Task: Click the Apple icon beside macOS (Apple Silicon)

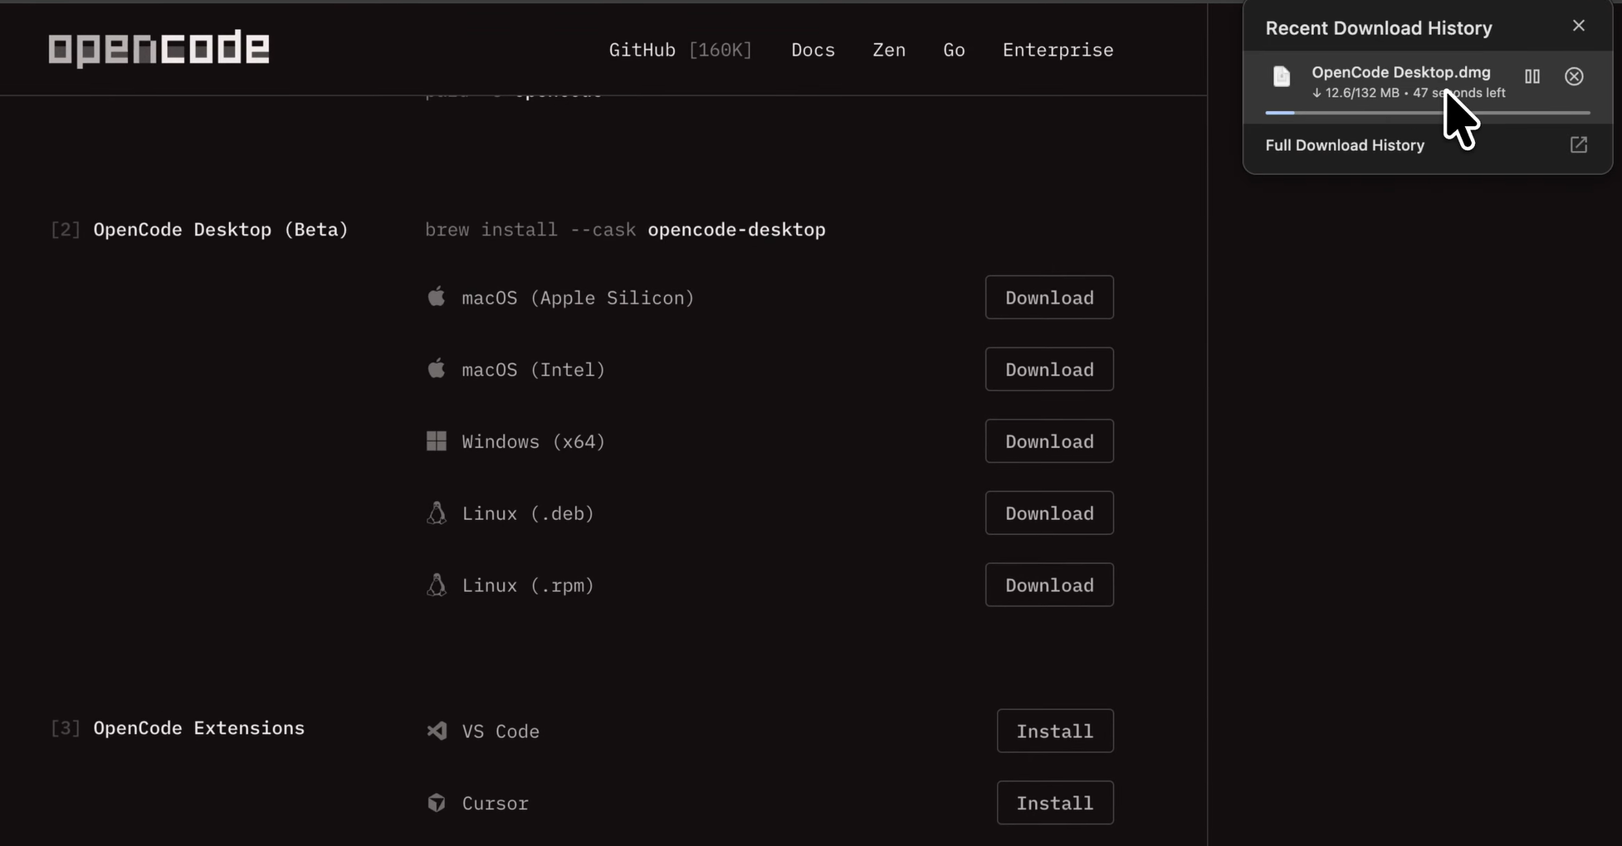Action: coord(436,296)
